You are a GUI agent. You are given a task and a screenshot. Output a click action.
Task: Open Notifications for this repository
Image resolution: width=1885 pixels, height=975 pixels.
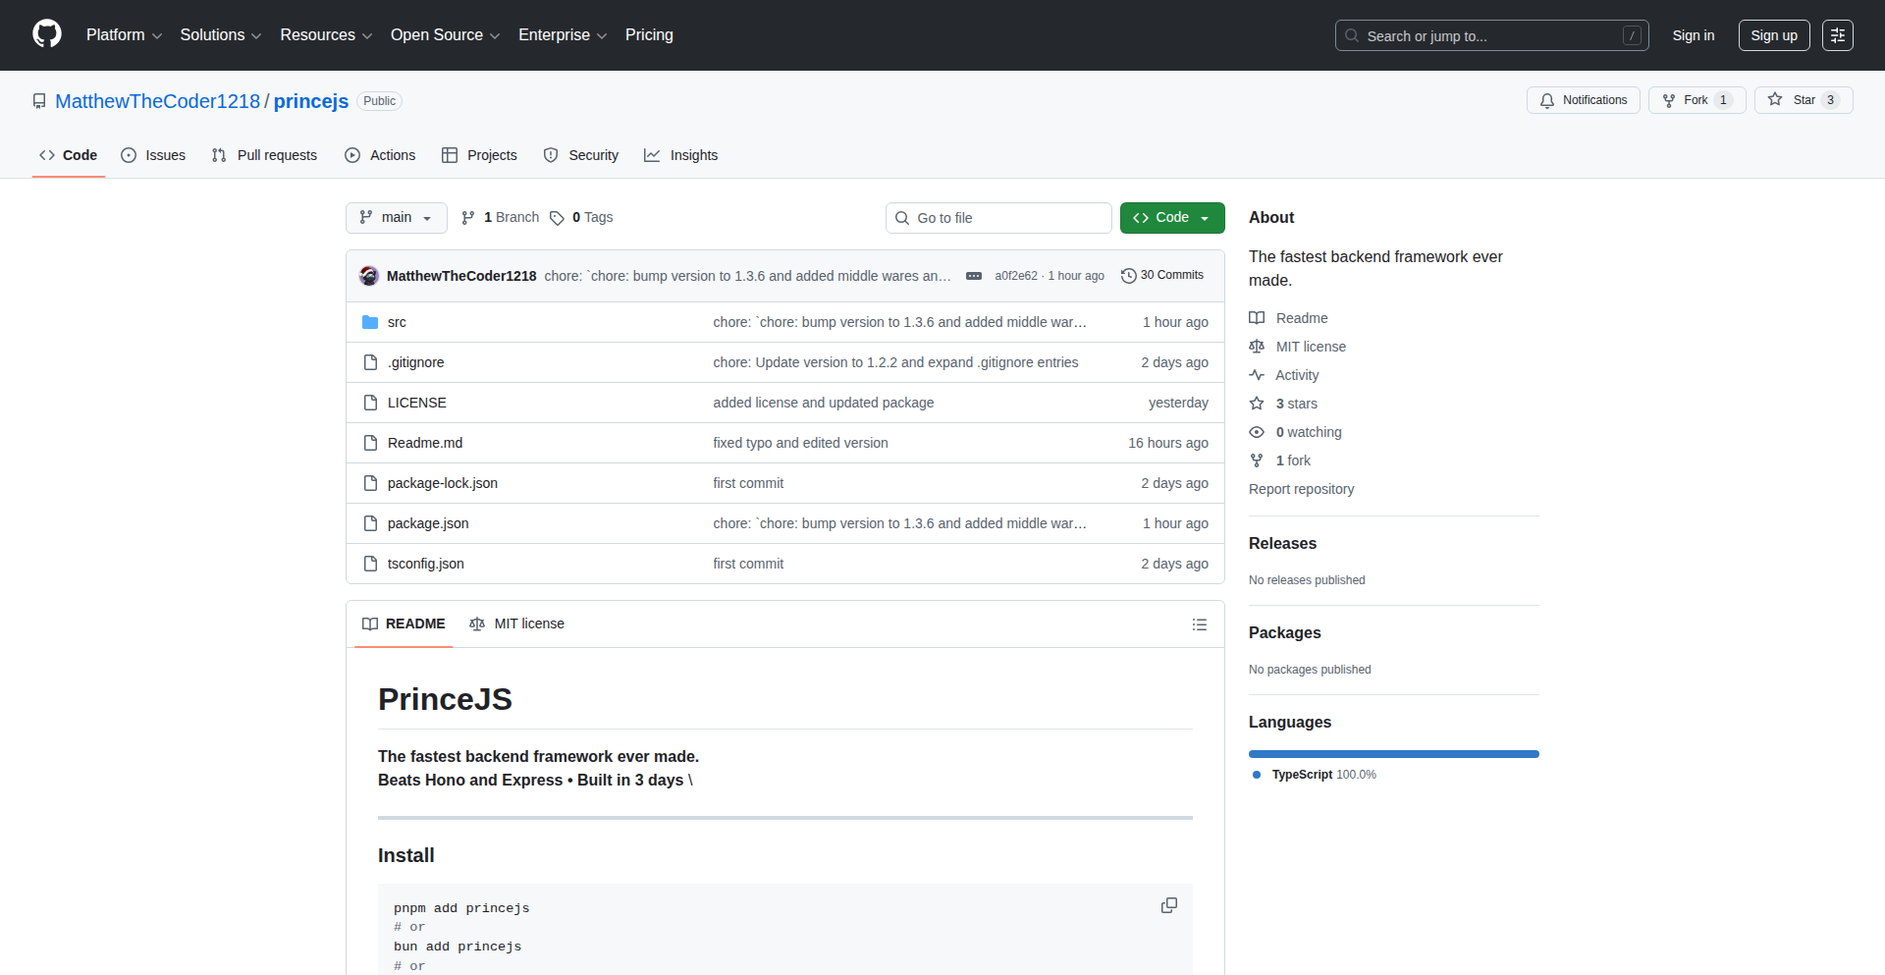coord(1583,100)
